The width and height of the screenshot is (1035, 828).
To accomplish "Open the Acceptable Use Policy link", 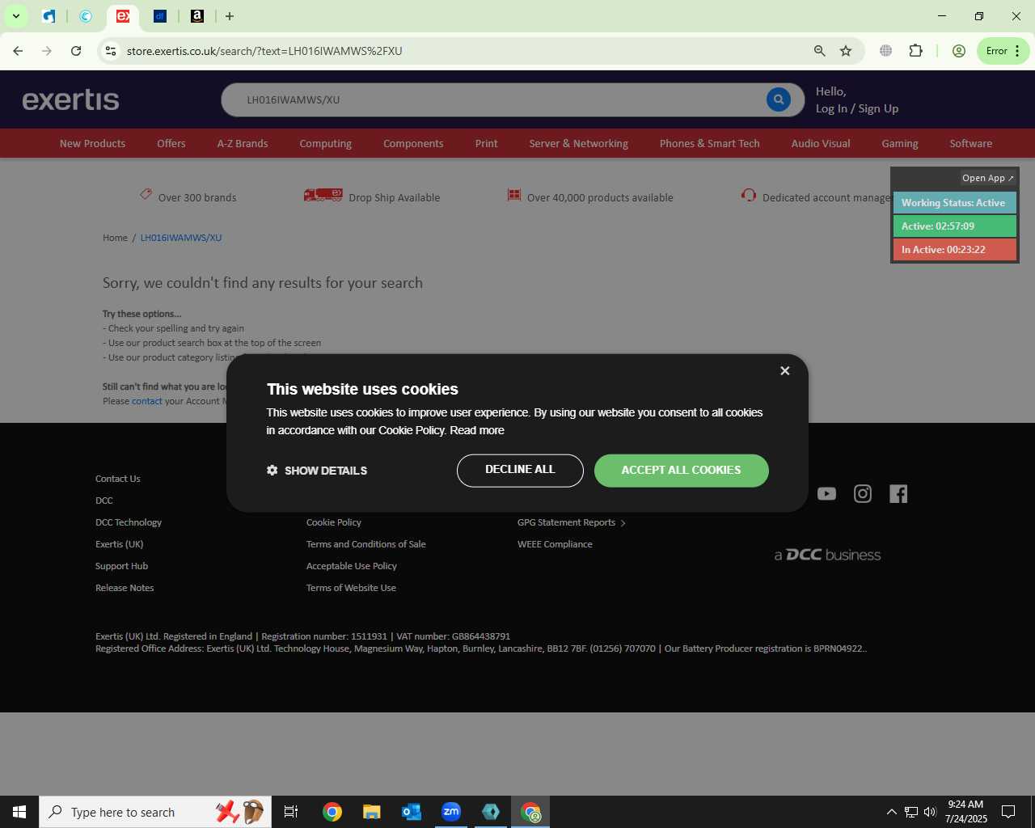I will tap(352, 566).
